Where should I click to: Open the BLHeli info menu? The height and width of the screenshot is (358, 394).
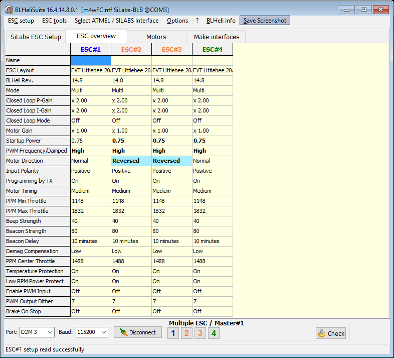click(x=221, y=21)
